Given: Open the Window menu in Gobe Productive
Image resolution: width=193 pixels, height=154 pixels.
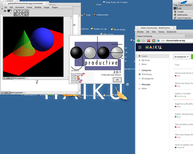Looking at the screenshot, I should pyautogui.click(x=38, y=7).
